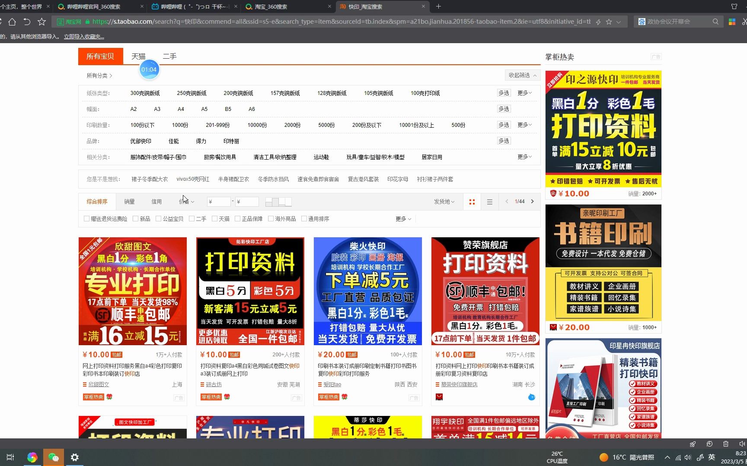This screenshot has width=747, height=466.
Task: Switch to list view of search results
Action: pyautogui.click(x=489, y=202)
